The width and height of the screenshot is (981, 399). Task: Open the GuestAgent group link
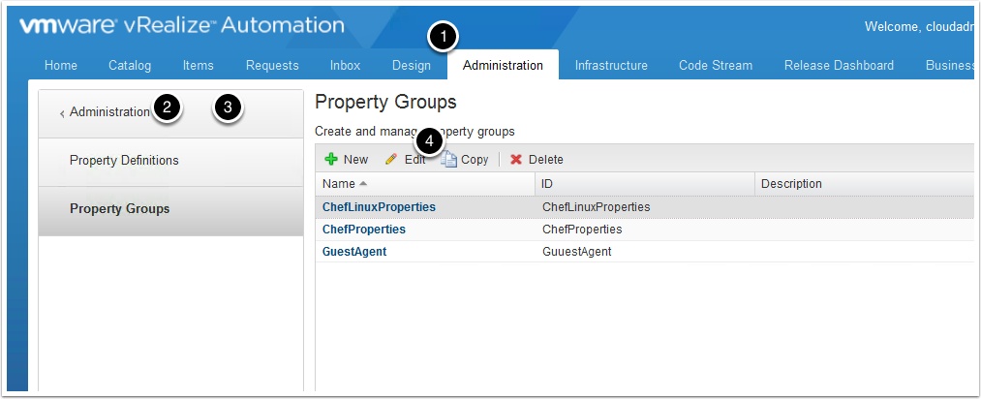point(354,252)
